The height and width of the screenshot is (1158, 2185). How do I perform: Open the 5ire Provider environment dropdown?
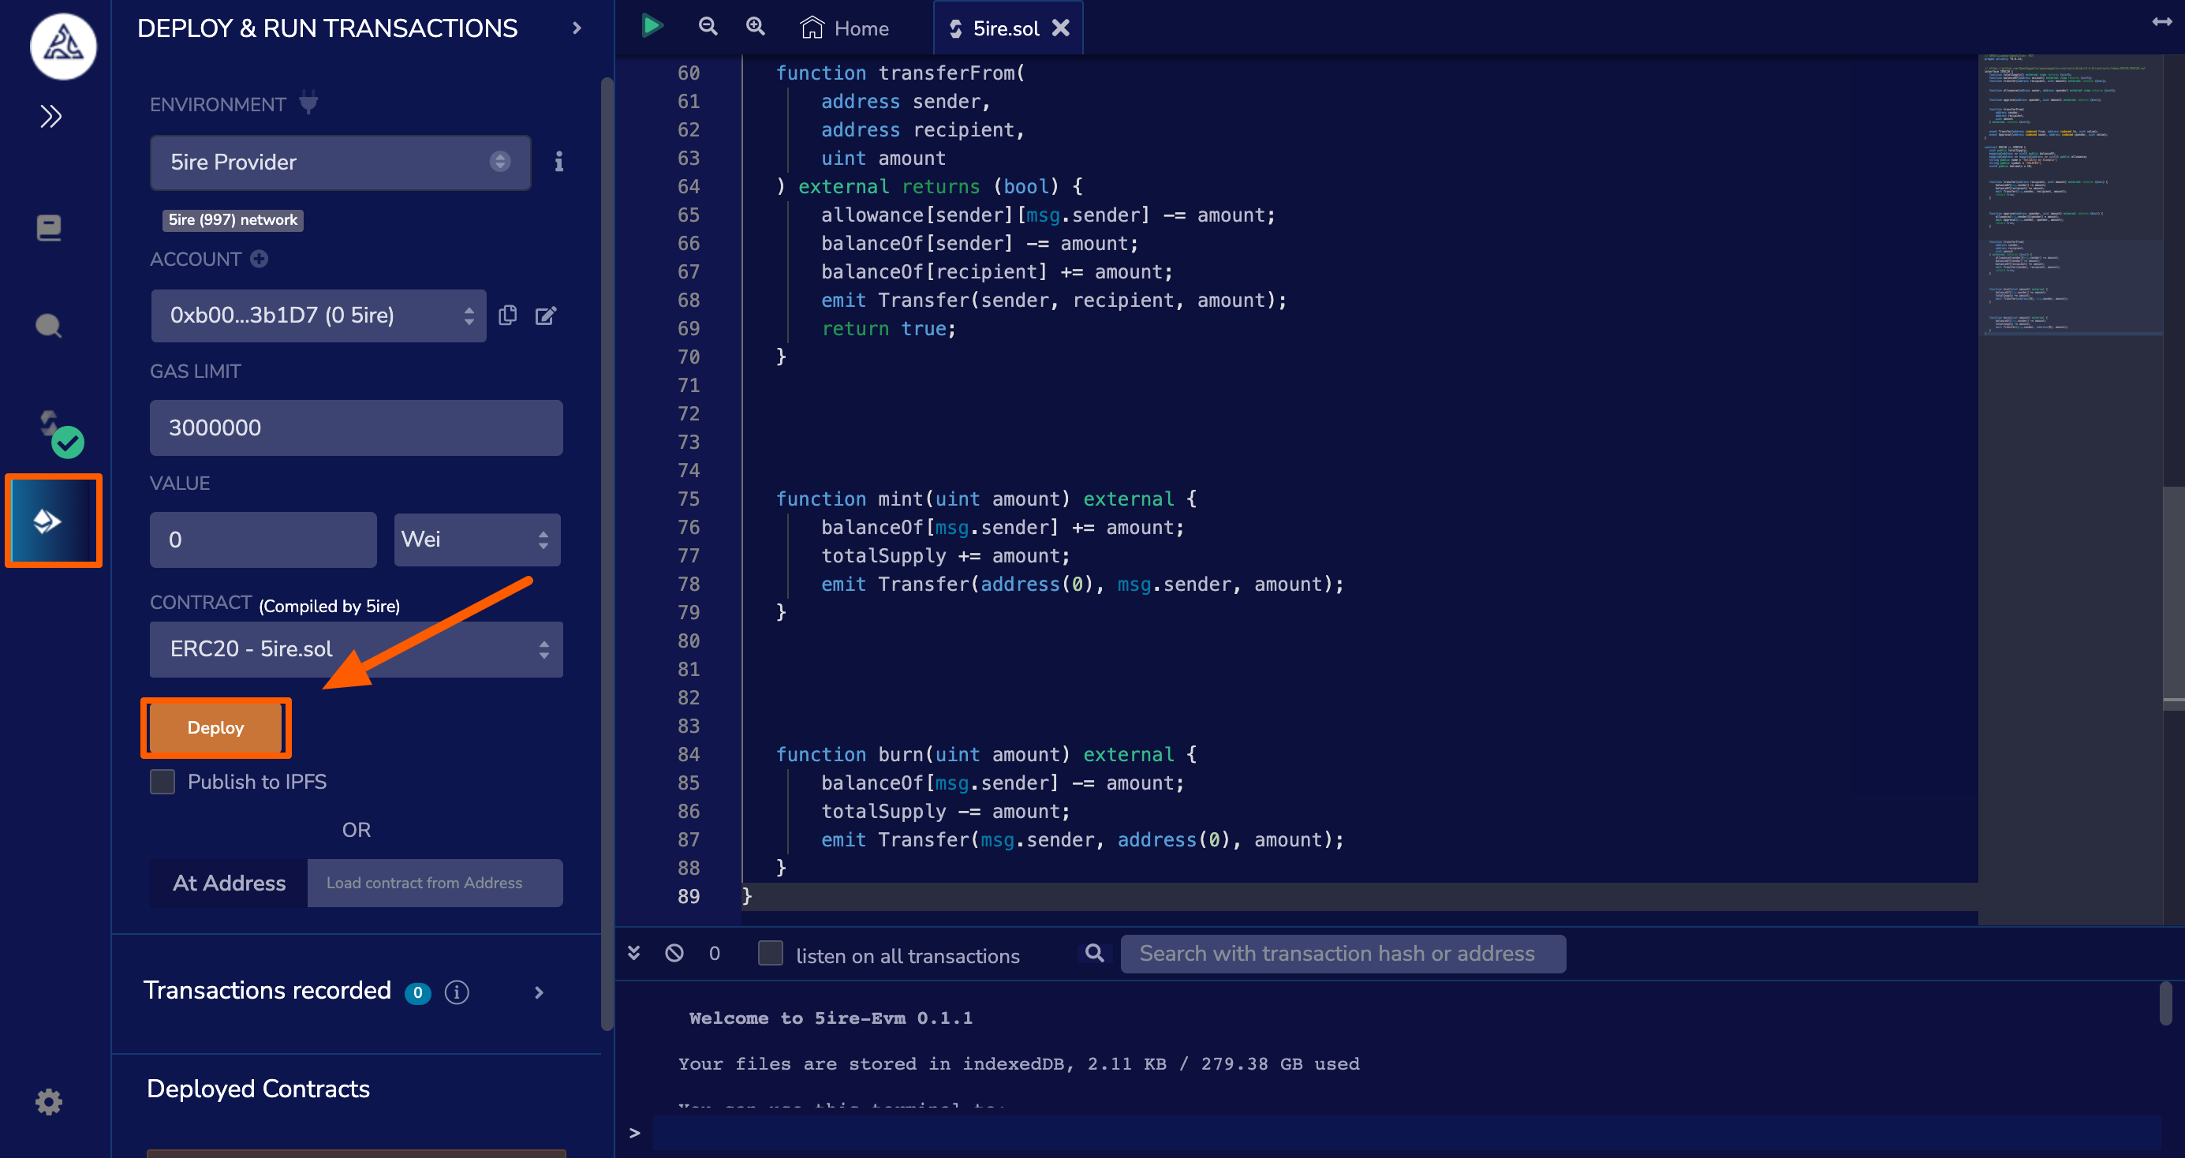pyautogui.click(x=340, y=162)
